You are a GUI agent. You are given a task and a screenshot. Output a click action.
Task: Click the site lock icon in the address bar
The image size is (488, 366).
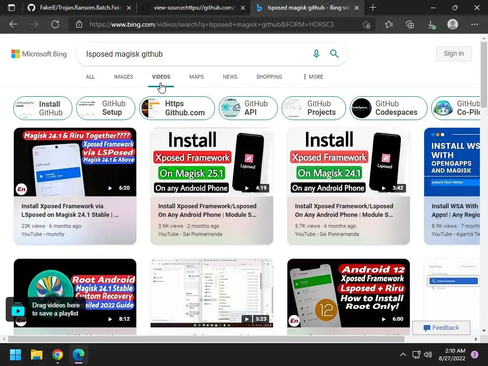[x=79, y=24]
